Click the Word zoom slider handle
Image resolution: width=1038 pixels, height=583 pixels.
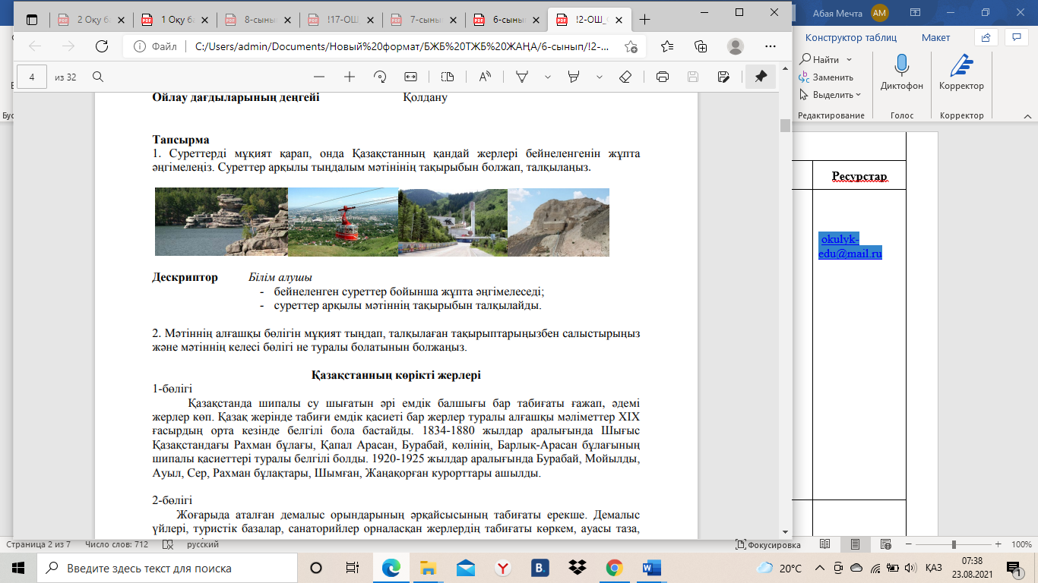(954, 544)
